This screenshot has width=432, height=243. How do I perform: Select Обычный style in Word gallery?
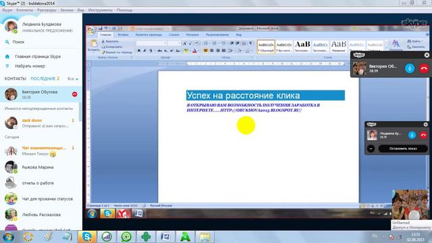265,47
